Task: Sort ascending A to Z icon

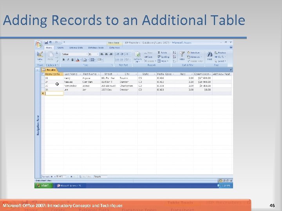Action: coord(174,53)
